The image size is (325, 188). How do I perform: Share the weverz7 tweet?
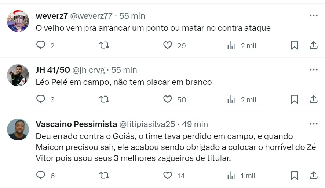click(x=314, y=45)
